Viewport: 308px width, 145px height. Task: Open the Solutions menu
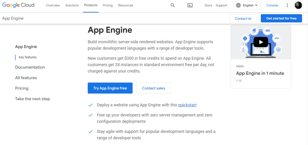point(72,5)
